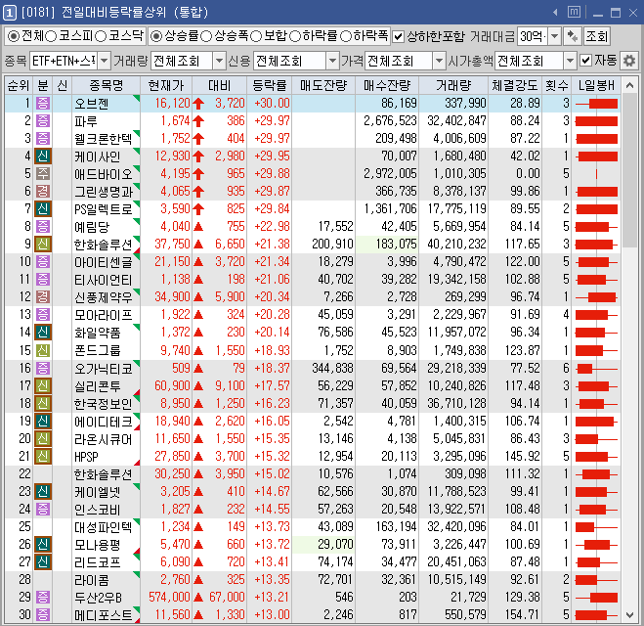This screenshot has height=626, width=644.
Task: Open stock 티사이언티 by name
Action: [103, 280]
